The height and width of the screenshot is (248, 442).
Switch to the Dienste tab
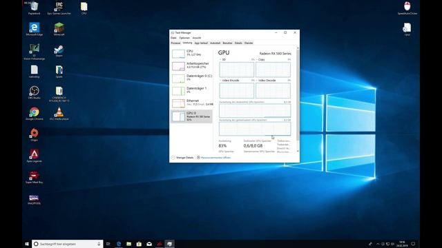(249, 43)
